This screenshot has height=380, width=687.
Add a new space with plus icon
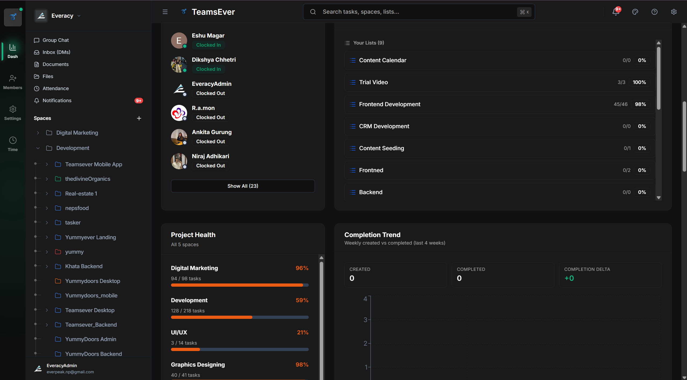[x=139, y=118]
